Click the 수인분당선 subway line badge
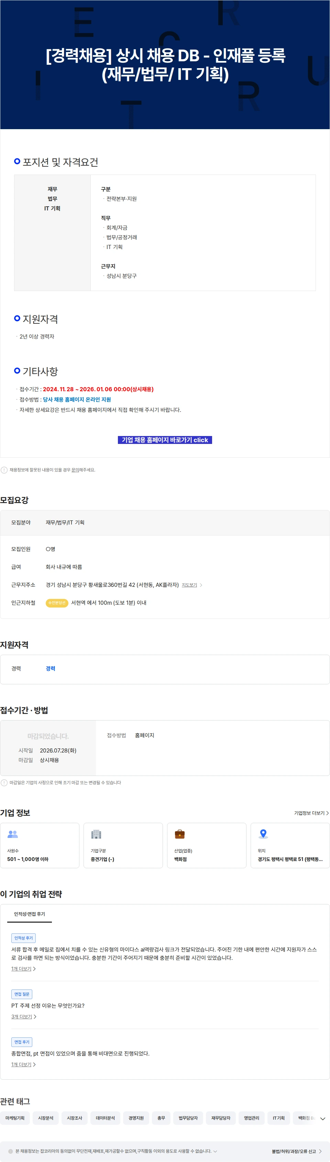The image size is (330, 1162). (57, 603)
